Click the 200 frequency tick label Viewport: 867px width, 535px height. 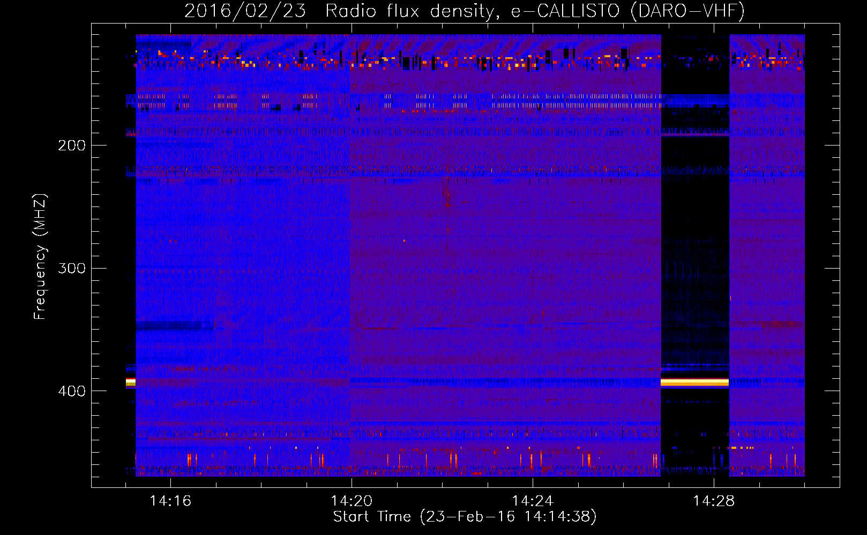(x=72, y=146)
